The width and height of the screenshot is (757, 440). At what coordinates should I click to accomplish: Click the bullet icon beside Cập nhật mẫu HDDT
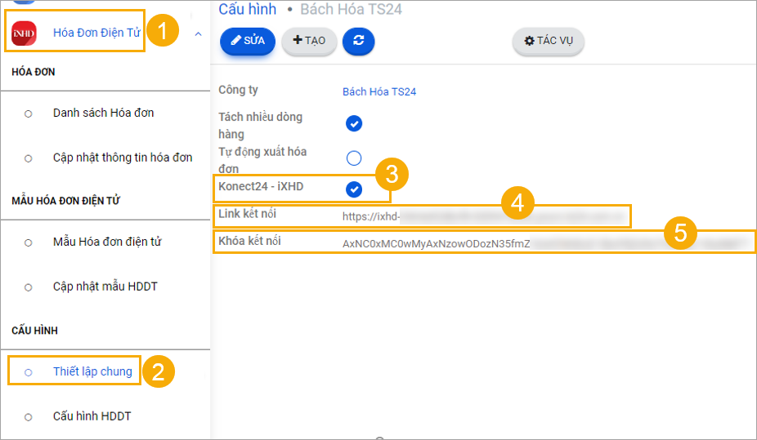point(29,287)
